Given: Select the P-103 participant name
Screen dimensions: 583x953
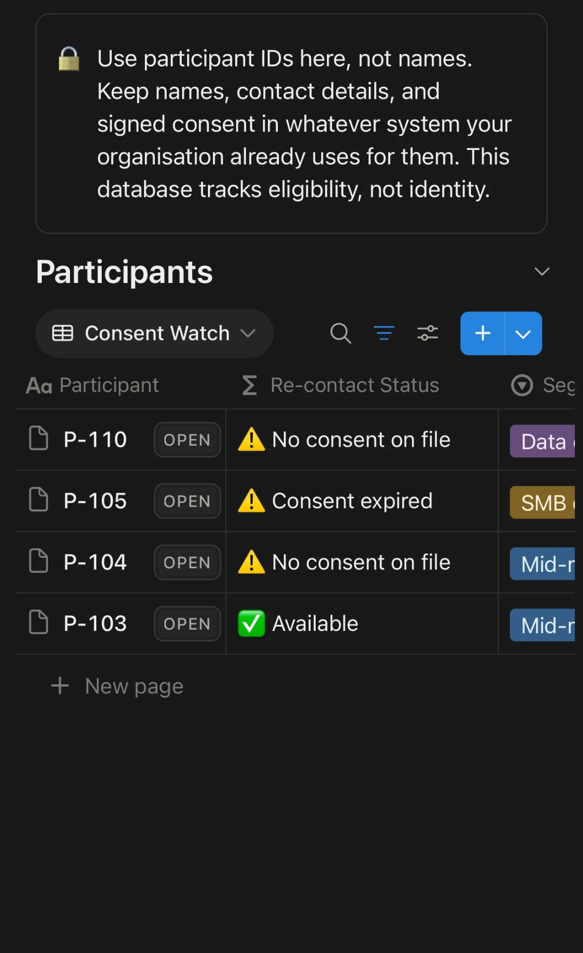Looking at the screenshot, I should click(x=95, y=624).
